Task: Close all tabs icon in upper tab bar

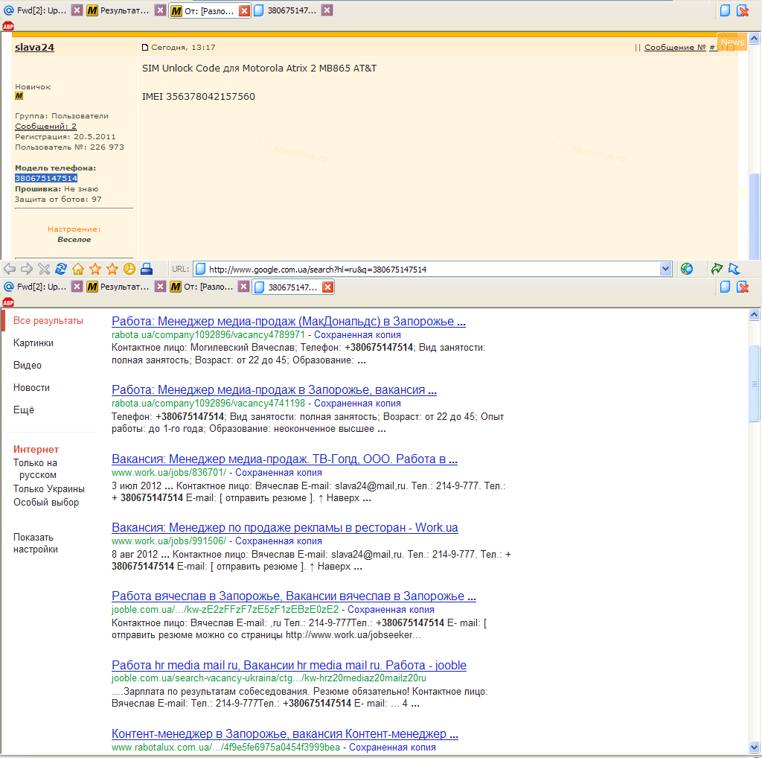Action: point(743,10)
